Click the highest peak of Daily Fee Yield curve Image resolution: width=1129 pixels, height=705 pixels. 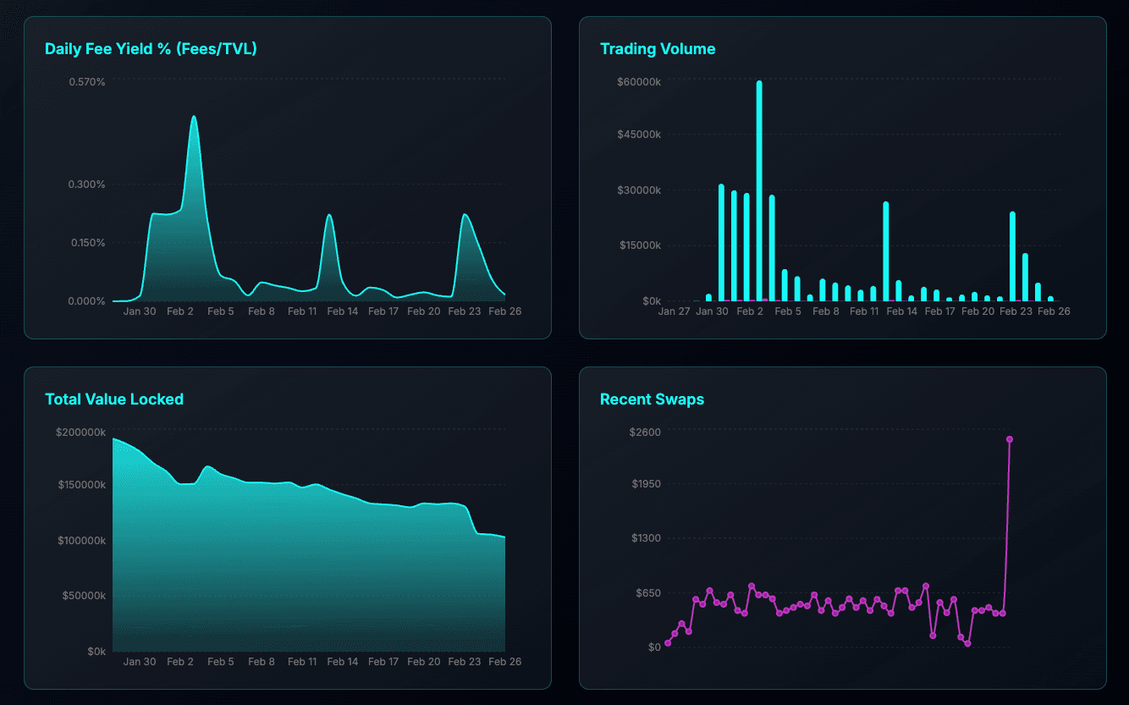194,117
